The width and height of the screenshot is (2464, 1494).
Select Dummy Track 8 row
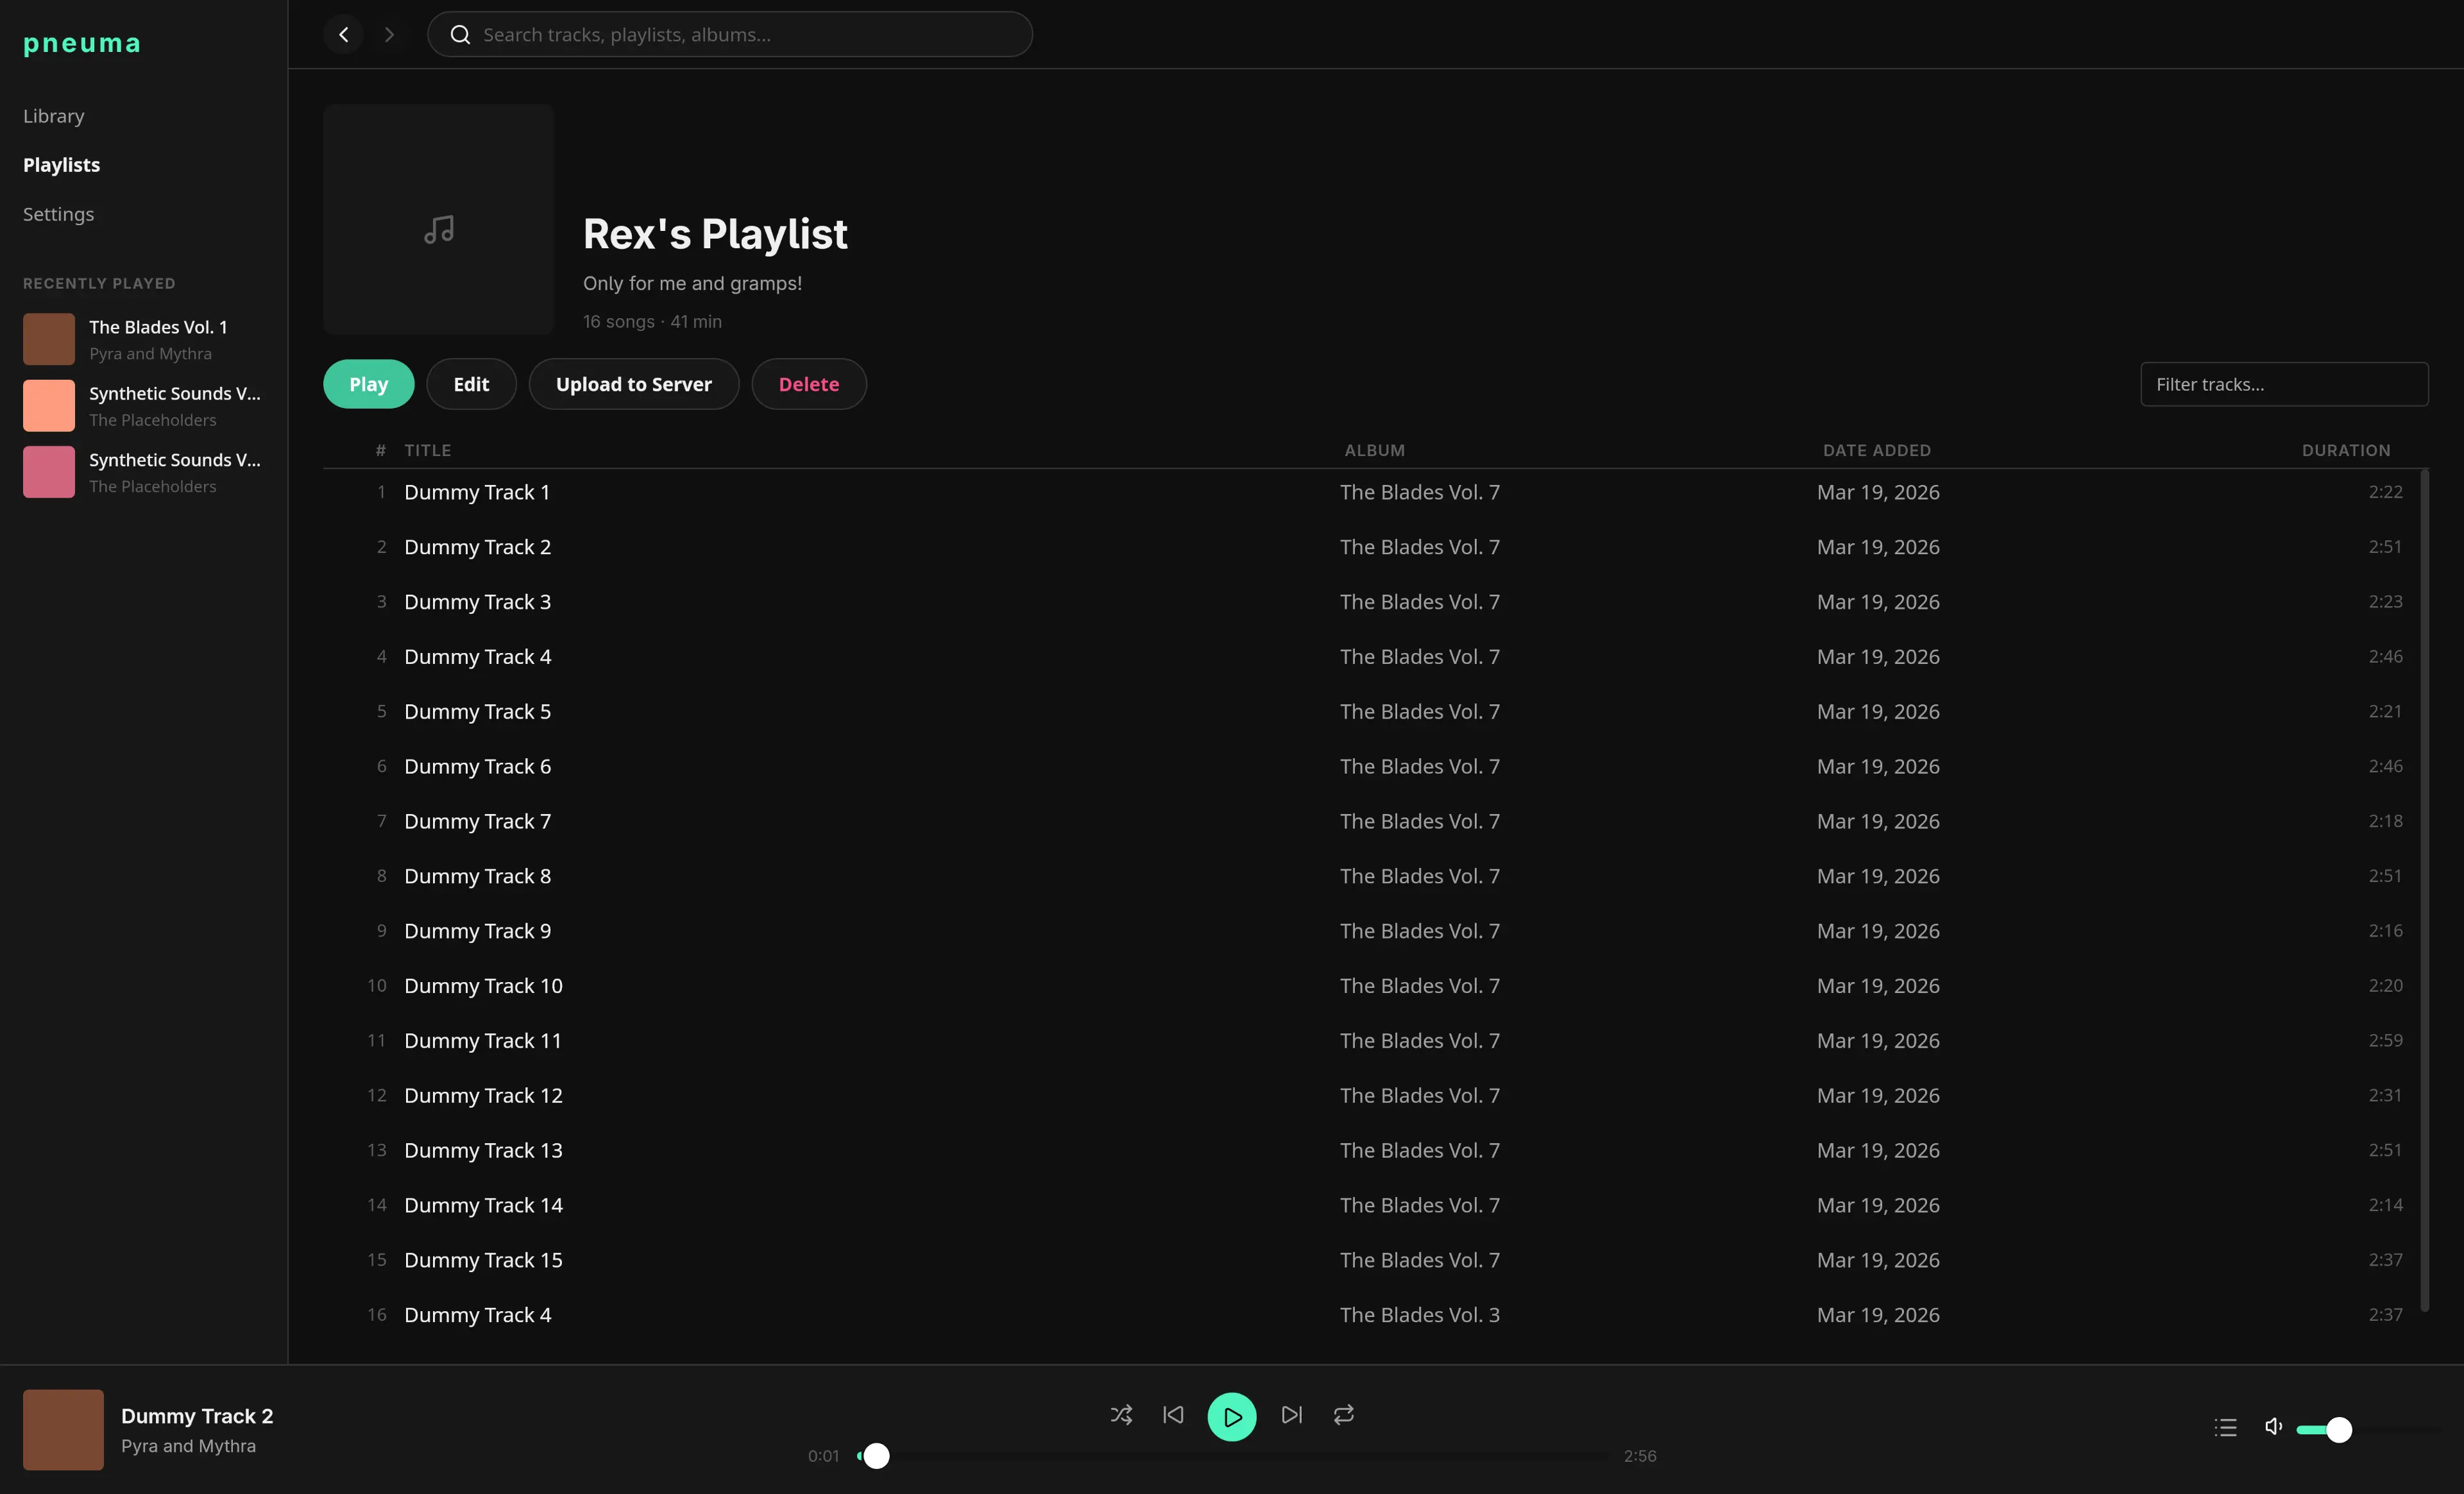pos(1370,876)
